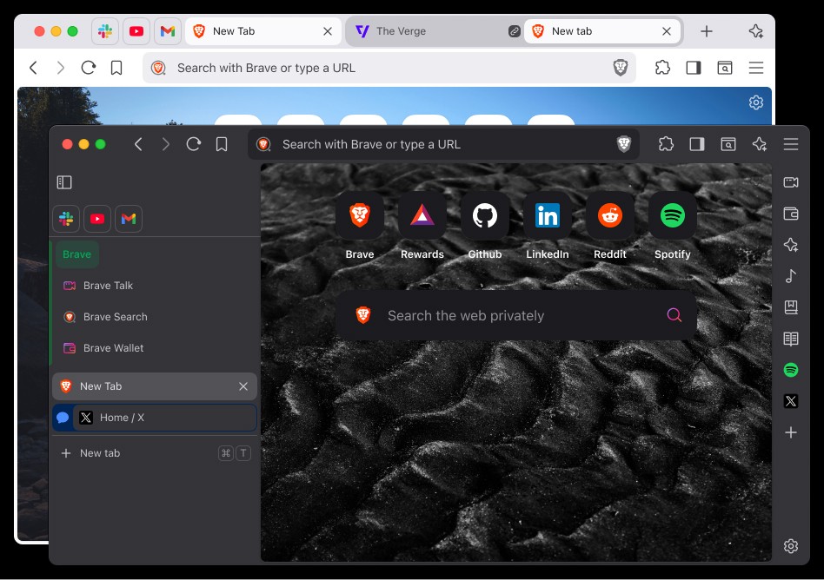824x580 pixels.
Task: Open new tab page settings gear in back window
Action: 755,102
